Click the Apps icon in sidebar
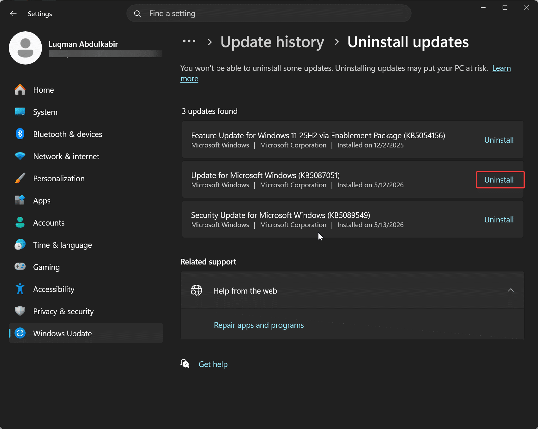 [x=20, y=201]
